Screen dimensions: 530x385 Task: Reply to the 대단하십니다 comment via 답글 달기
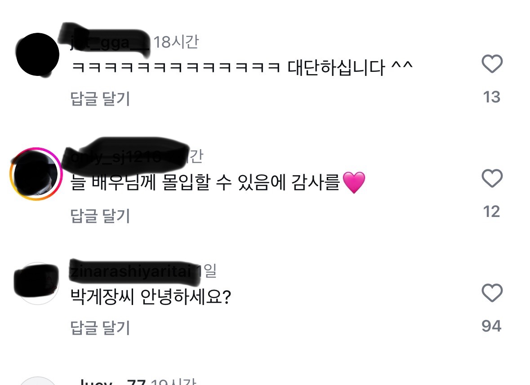click(100, 99)
